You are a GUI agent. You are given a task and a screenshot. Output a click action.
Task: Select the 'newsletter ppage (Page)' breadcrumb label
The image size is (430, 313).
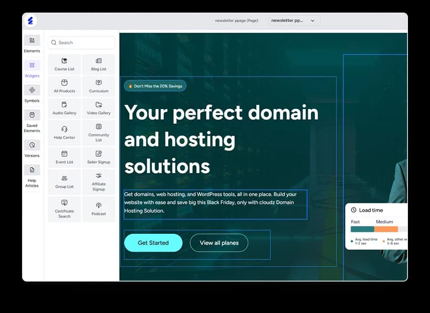[236, 20]
